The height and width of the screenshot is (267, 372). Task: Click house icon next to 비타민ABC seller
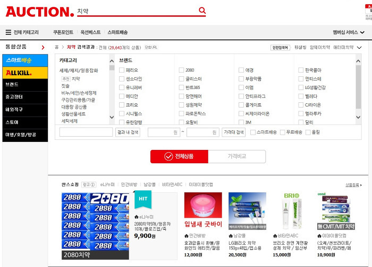coord(275,236)
